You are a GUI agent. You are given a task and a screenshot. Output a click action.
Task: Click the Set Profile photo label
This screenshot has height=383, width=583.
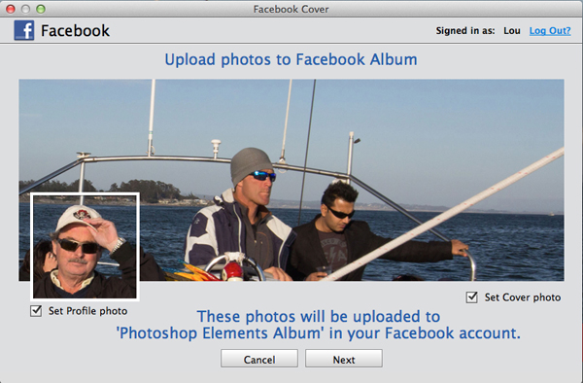click(88, 311)
